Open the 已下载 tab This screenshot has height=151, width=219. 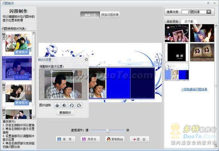tap(189, 21)
